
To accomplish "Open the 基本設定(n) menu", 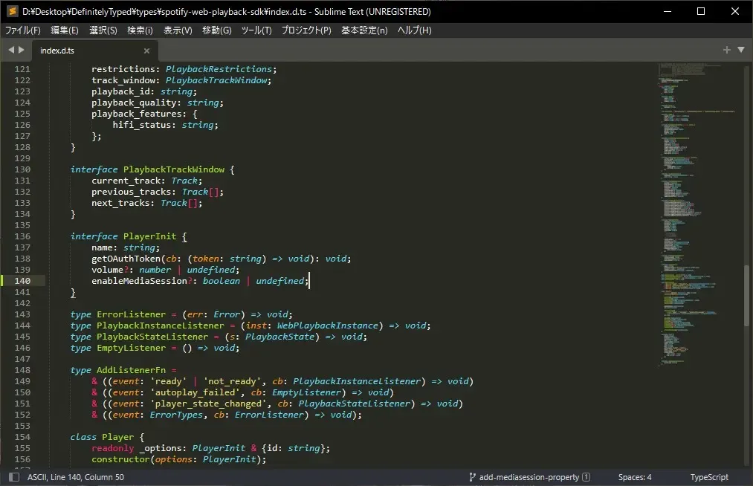I will pos(364,30).
